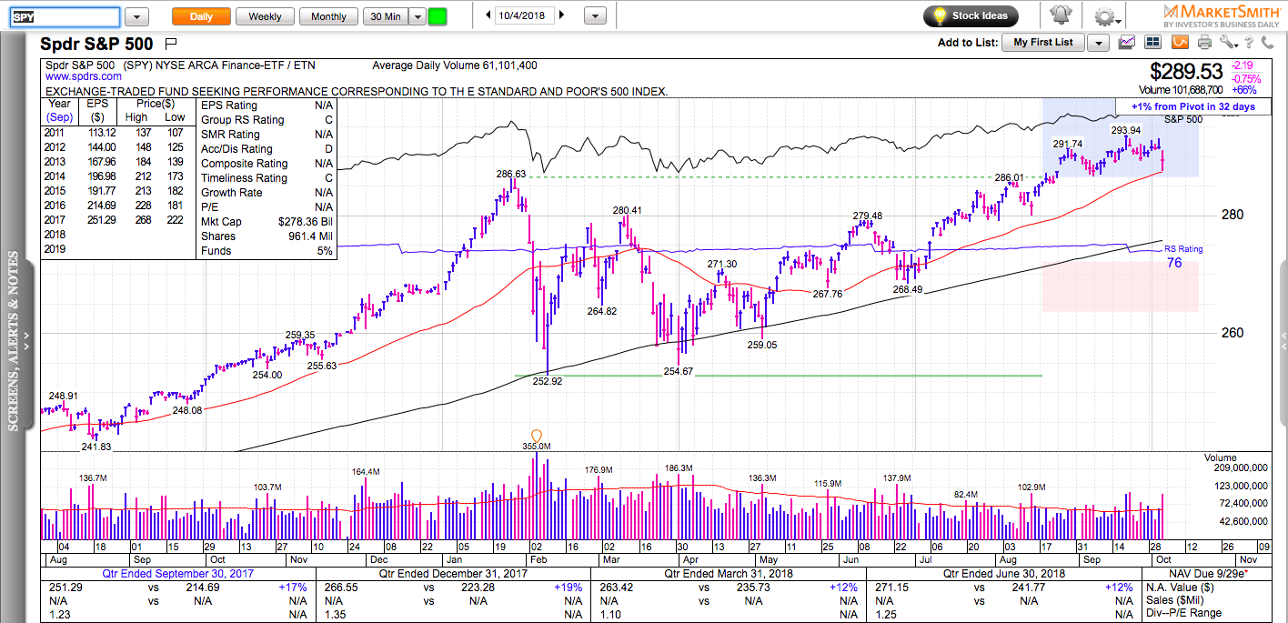Switch chart to Monthly period
This screenshot has width=1288, height=623.
point(328,16)
